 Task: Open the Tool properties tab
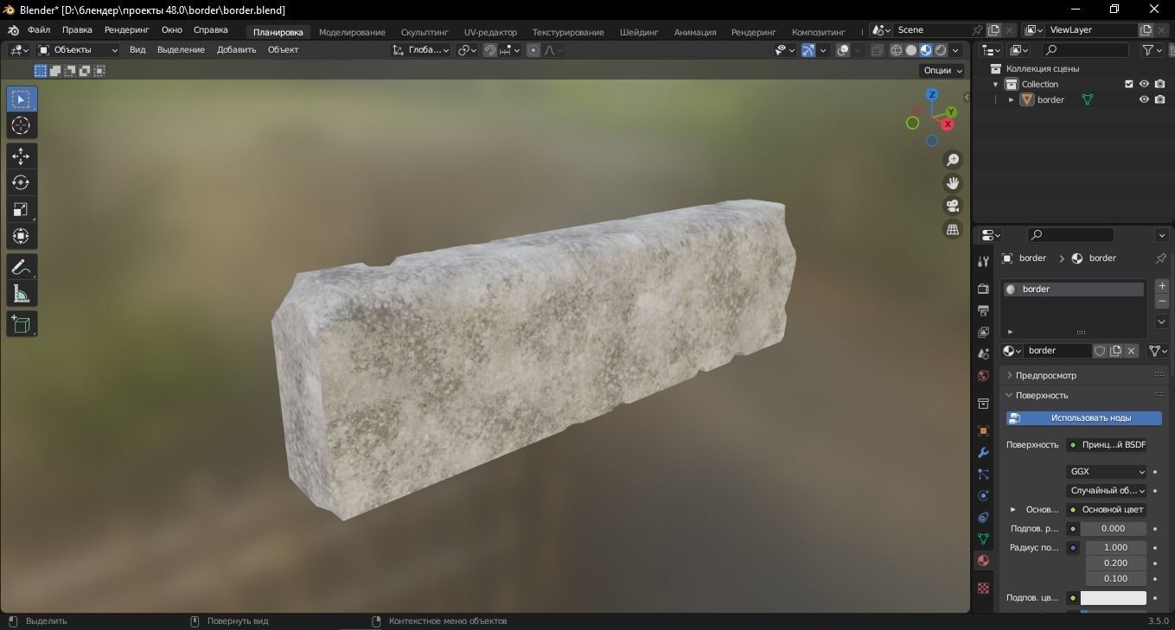(983, 261)
